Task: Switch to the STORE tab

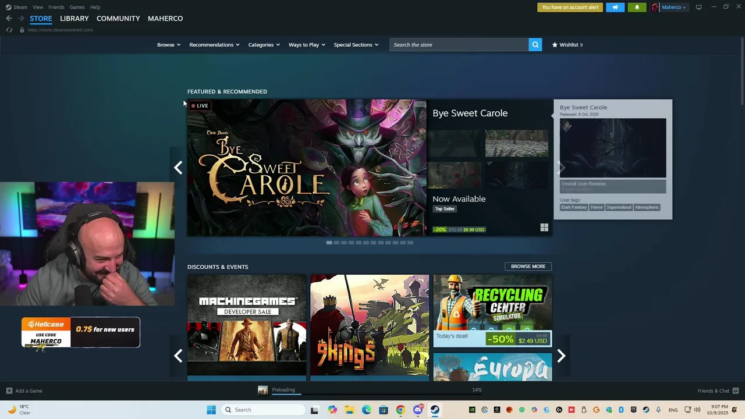Action: pyautogui.click(x=41, y=19)
